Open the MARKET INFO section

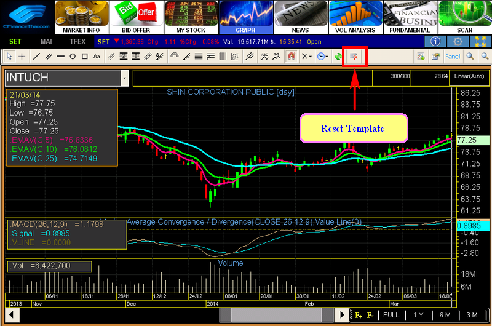coord(81,17)
